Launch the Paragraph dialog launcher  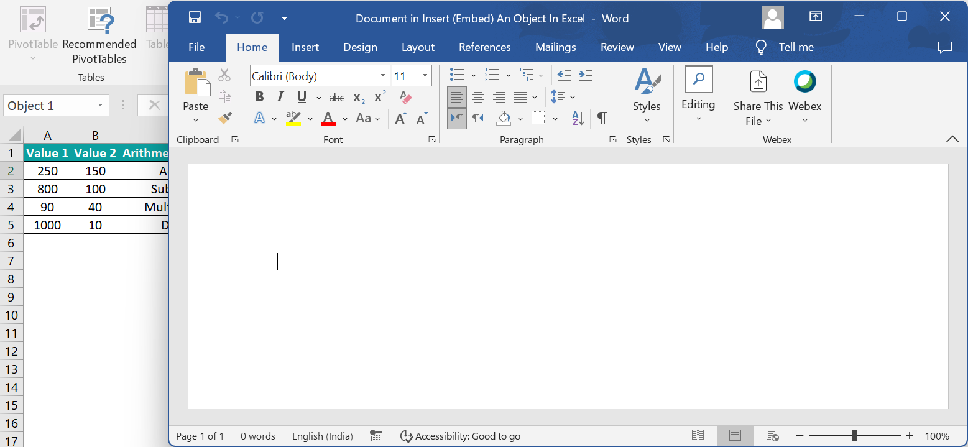tap(612, 140)
